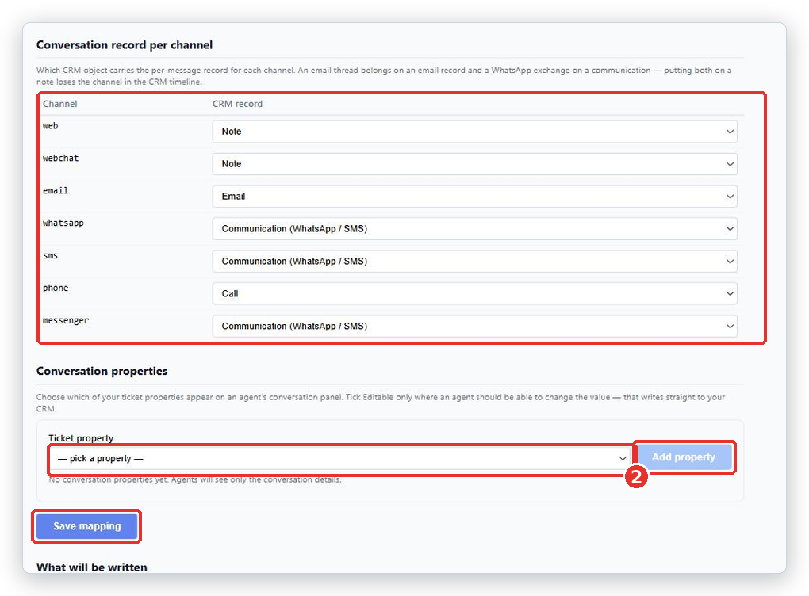Click the 'messenger' channel label

pos(66,321)
